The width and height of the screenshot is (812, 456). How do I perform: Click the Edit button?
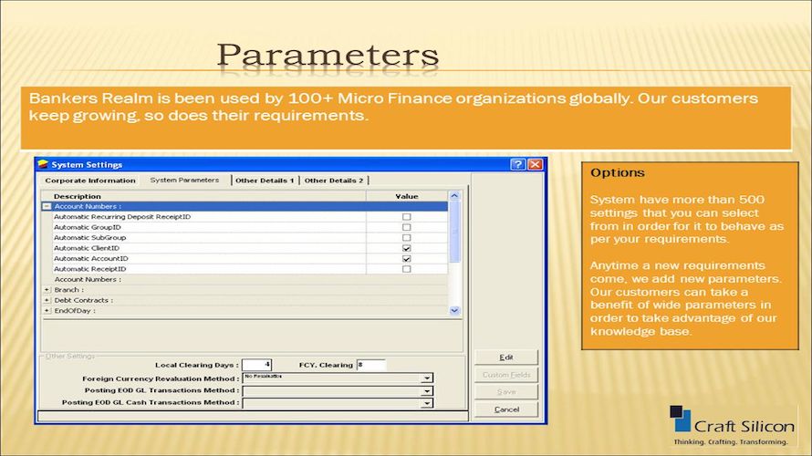point(506,358)
